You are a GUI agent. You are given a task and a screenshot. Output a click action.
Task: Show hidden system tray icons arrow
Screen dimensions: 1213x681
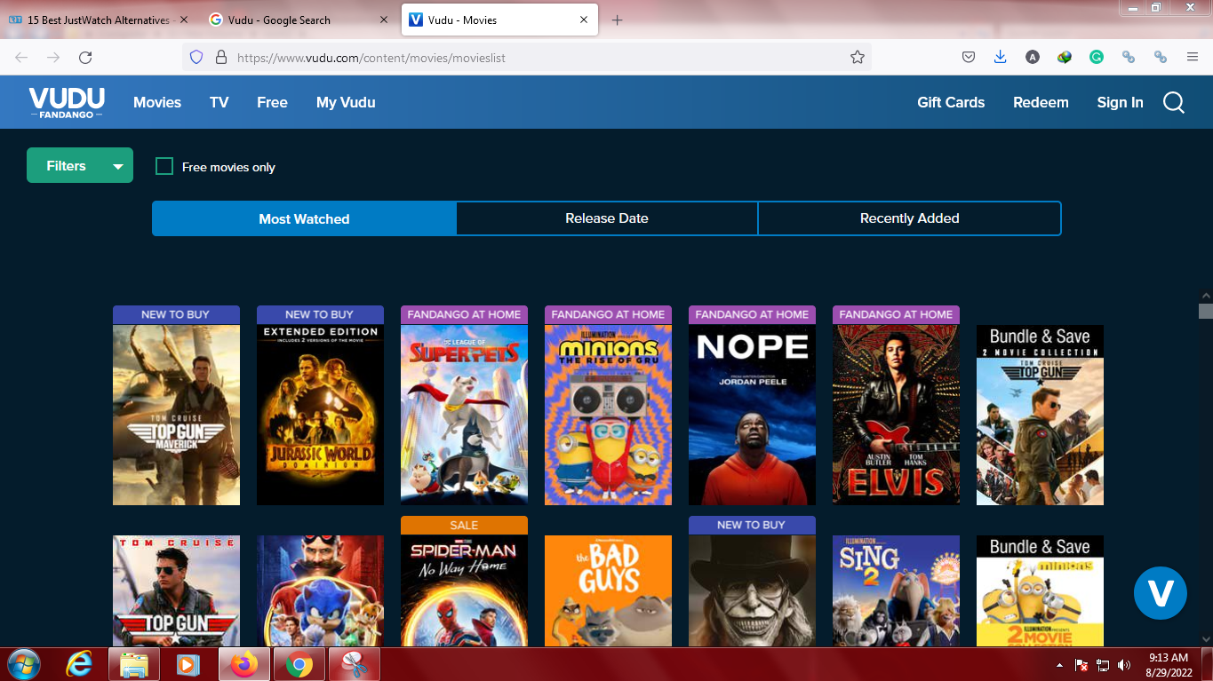(x=1059, y=665)
